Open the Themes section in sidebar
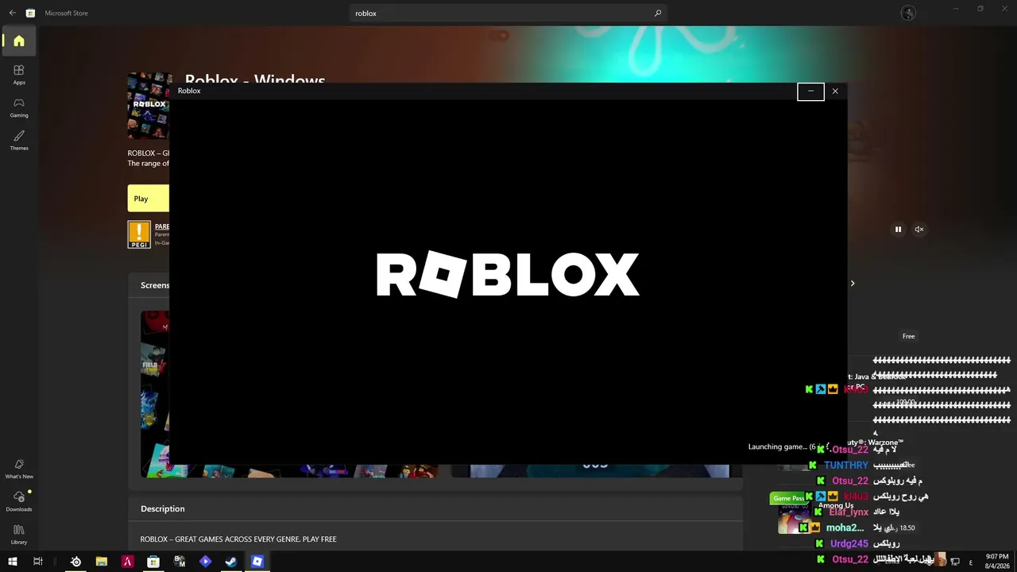The image size is (1017, 572). (19, 141)
